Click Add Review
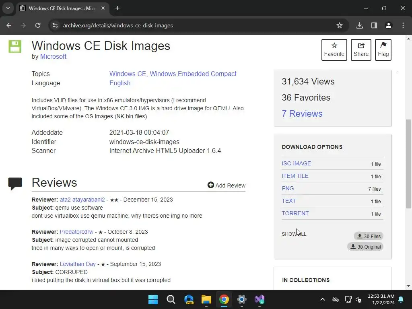Image resolution: width=412 pixels, height=309 pixels. tap(227, 185)
